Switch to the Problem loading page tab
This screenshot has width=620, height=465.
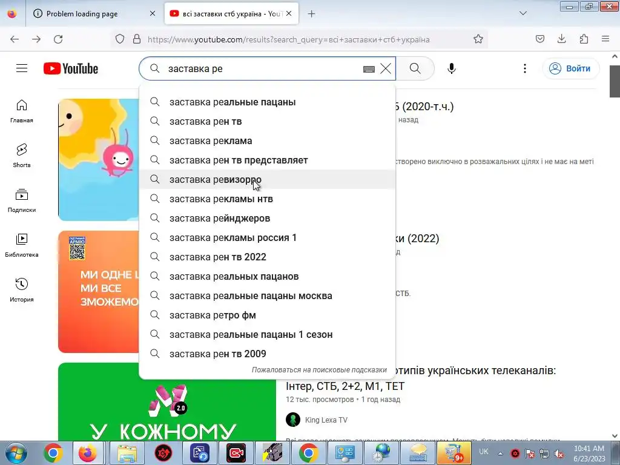tap(95, 14)
